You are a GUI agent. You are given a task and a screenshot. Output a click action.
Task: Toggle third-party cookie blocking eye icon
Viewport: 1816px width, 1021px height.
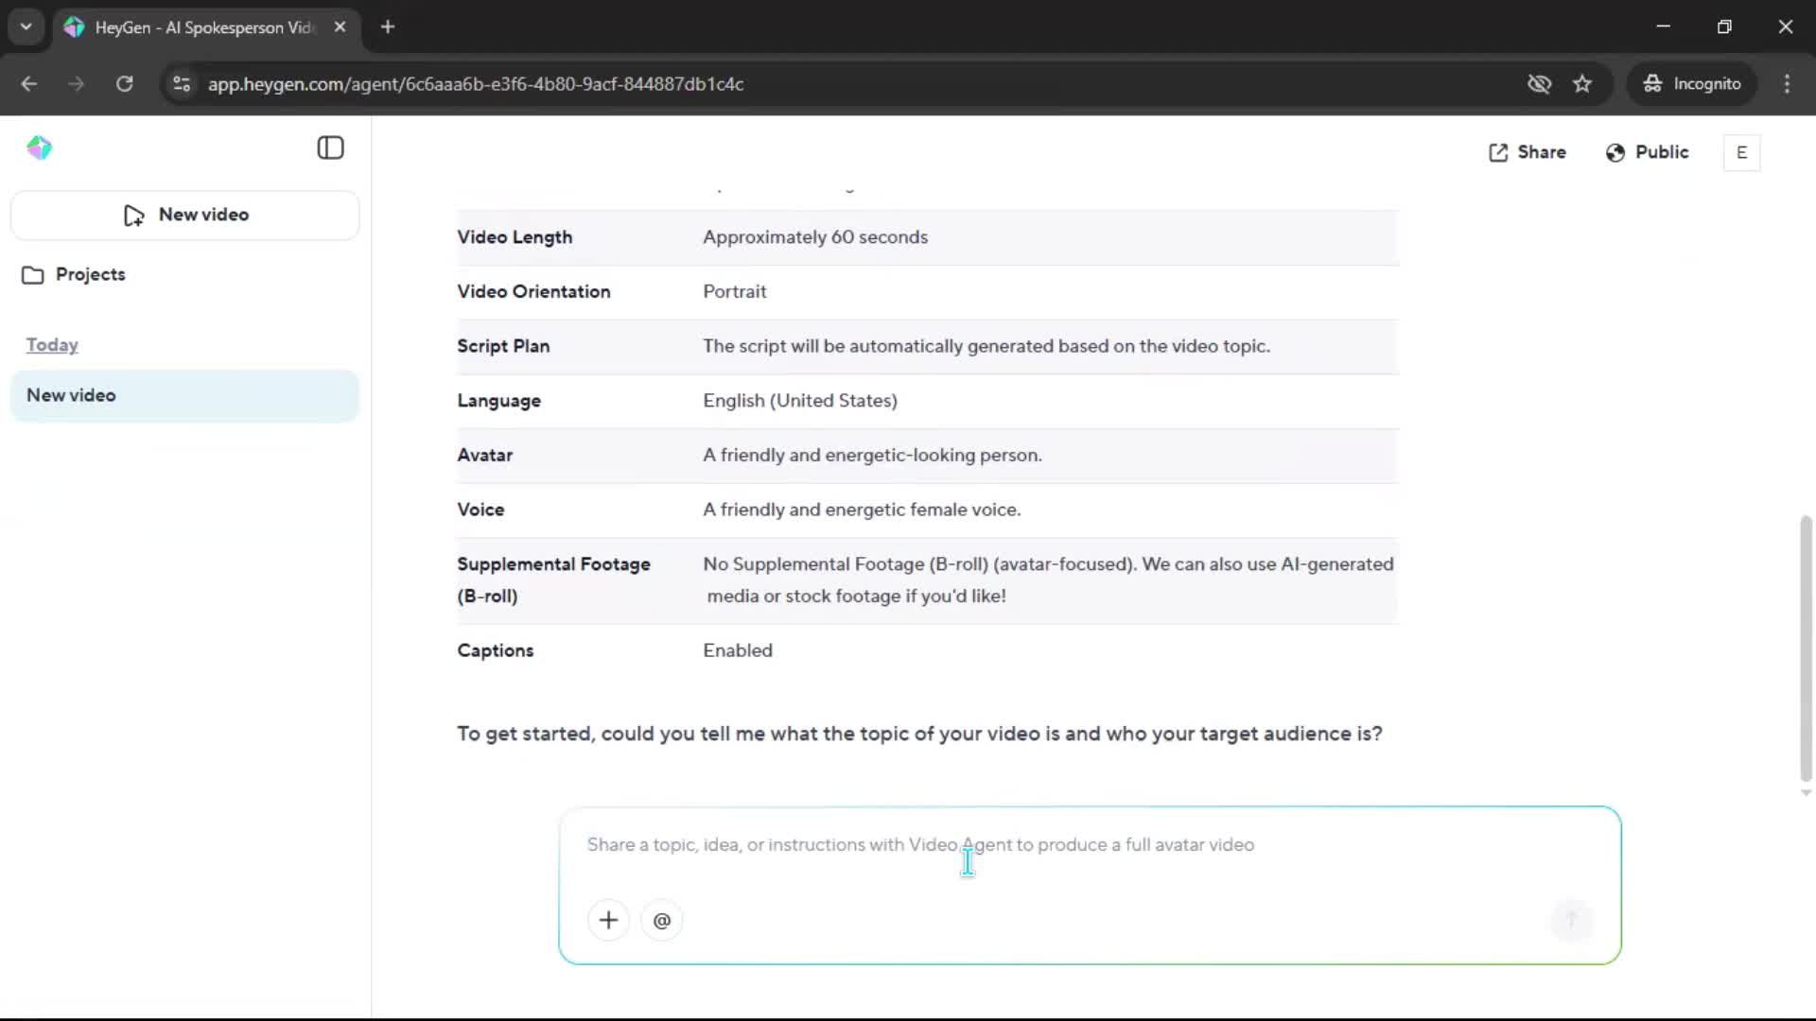pyautogui.click(x=1539, y=84)
